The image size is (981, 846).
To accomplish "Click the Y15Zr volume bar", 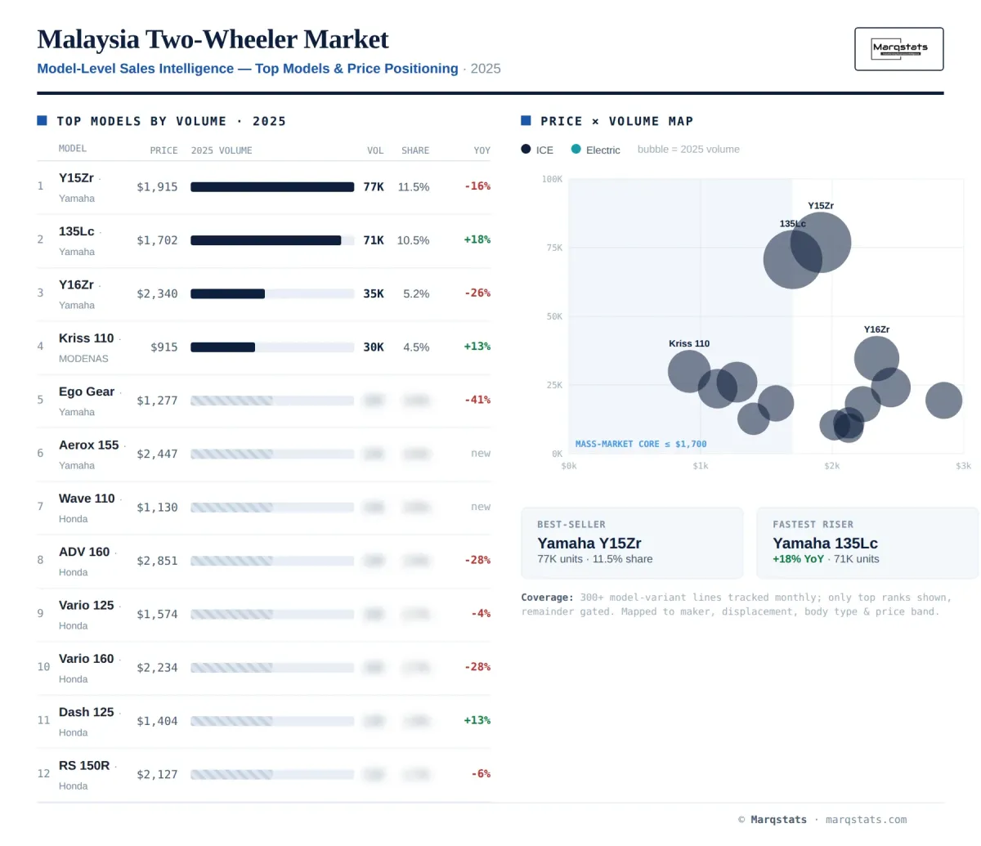I will pos(272,187).
